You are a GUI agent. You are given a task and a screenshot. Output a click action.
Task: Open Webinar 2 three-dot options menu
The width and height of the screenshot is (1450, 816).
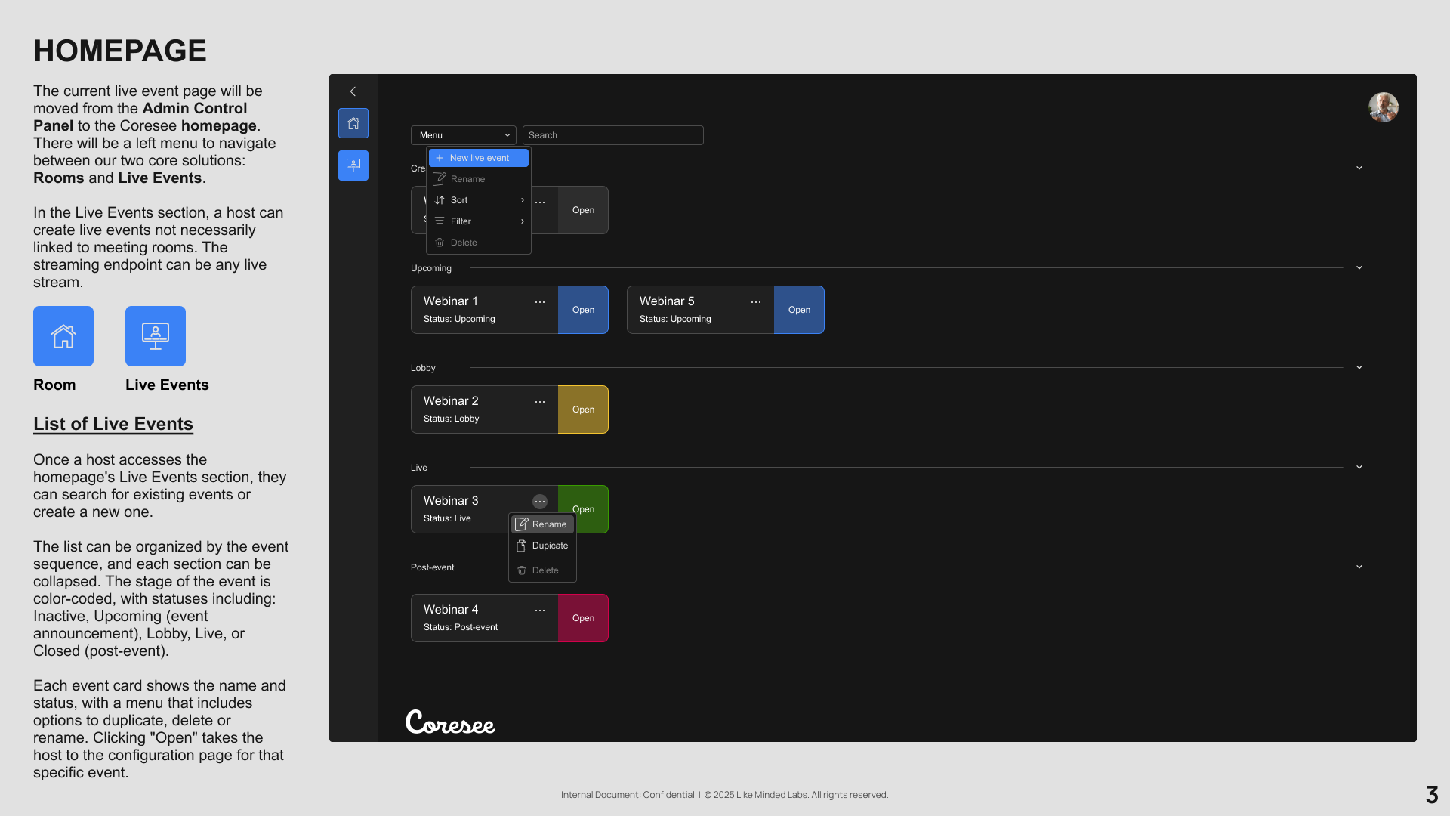click(540, 402)
